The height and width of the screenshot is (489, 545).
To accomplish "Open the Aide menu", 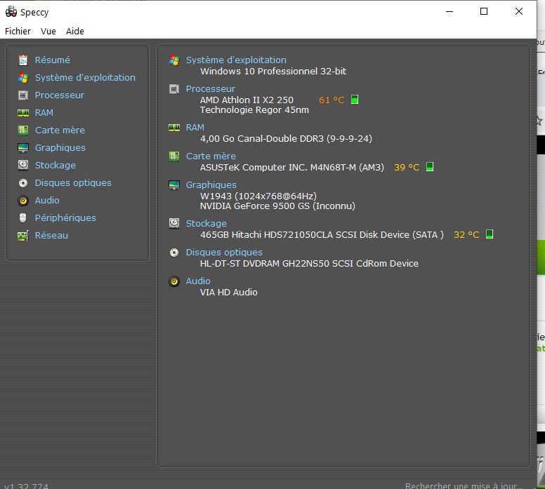I will (75, 32).
